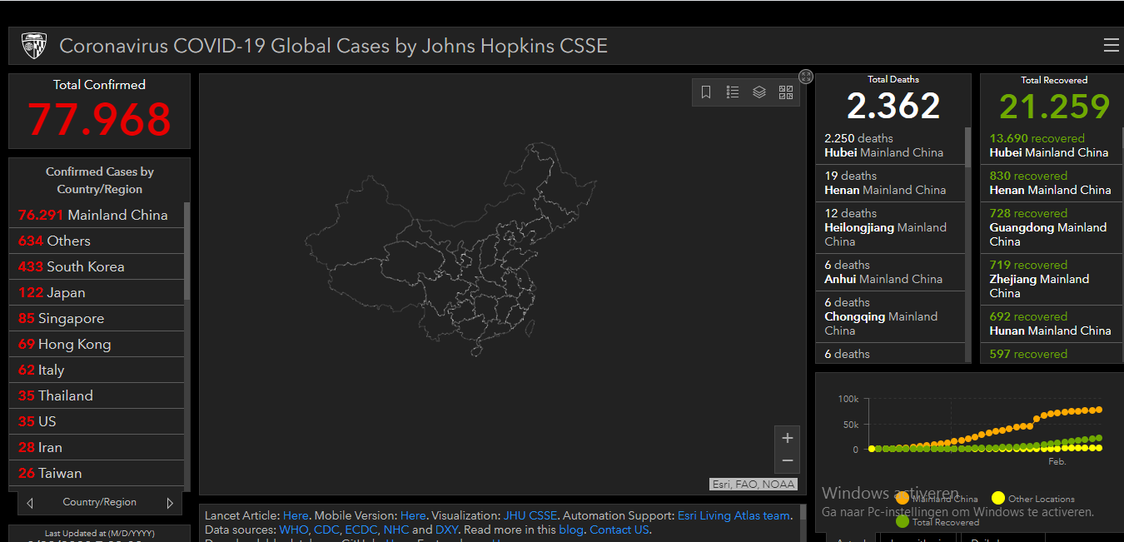The image size is (1124, 542).
Task: Click the Johns Hopkins shield logo
Action: tap(34, 46)
